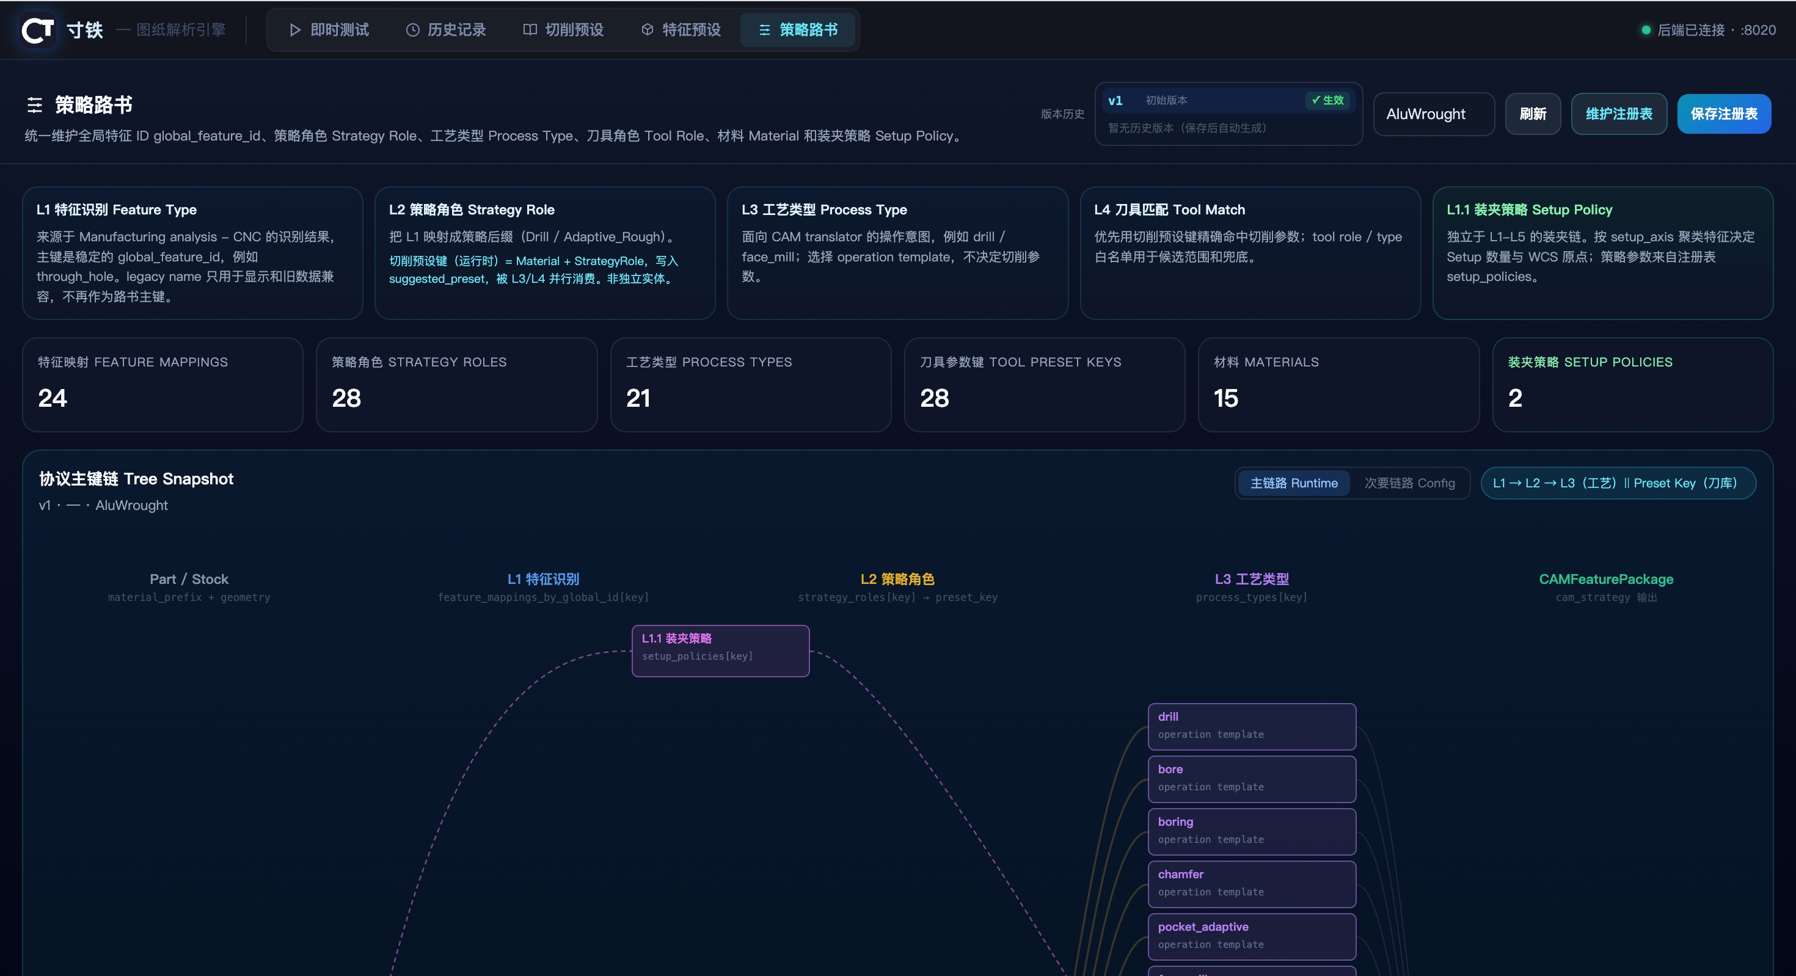Select the pocket_adaptive operation template node
The height and width of the screenshot is (976, 1796).
[1252, 936]
